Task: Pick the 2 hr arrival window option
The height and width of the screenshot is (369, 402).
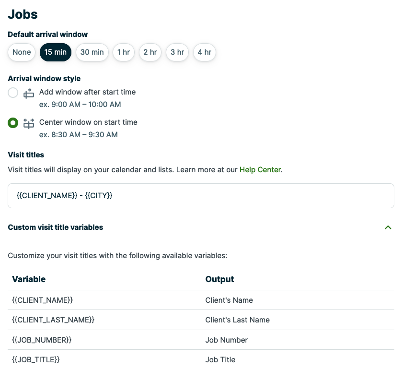Action: (x=151, y=52)
